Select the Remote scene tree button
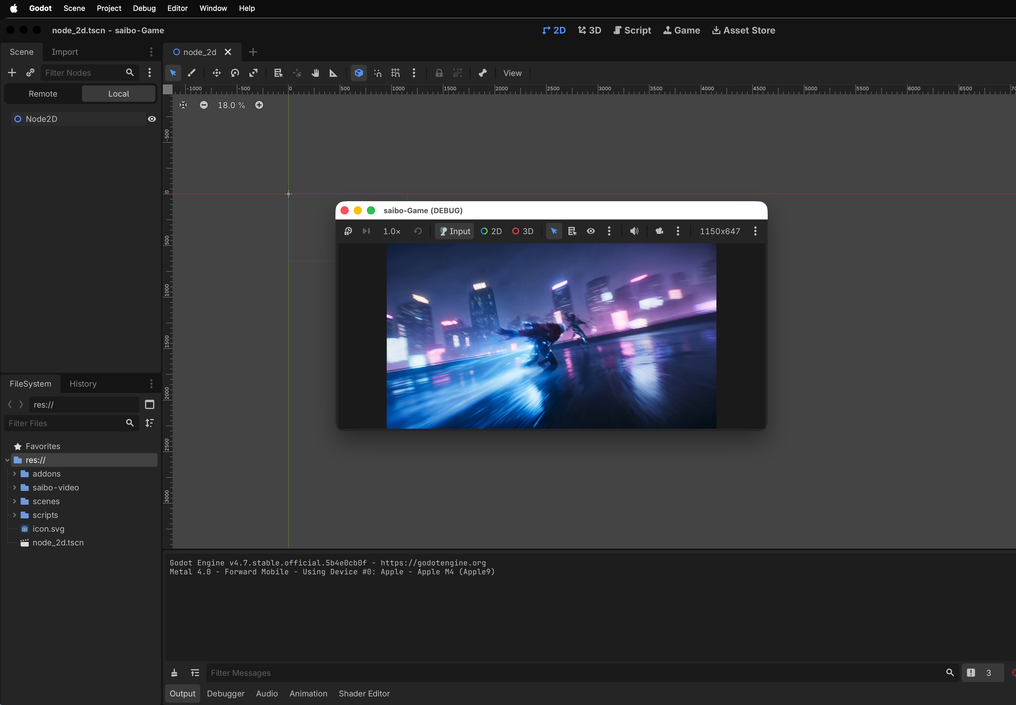 (43, 94)
